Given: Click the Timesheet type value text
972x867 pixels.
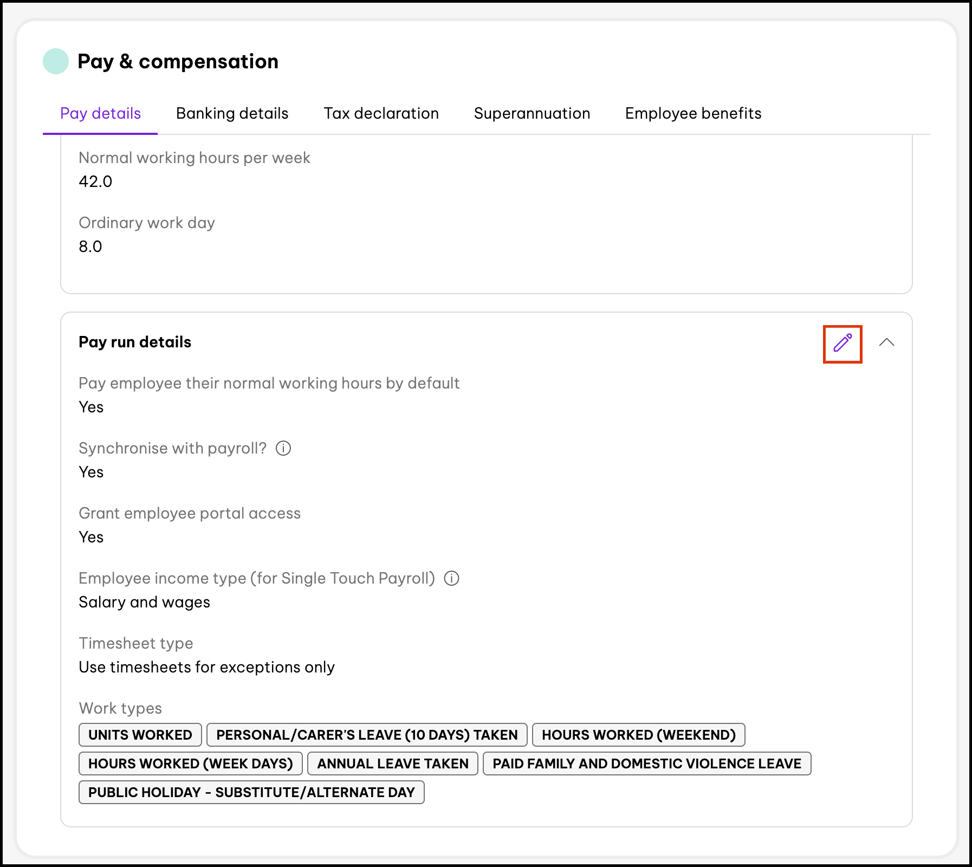Looking at the screenshot, I should coord(206,667).
